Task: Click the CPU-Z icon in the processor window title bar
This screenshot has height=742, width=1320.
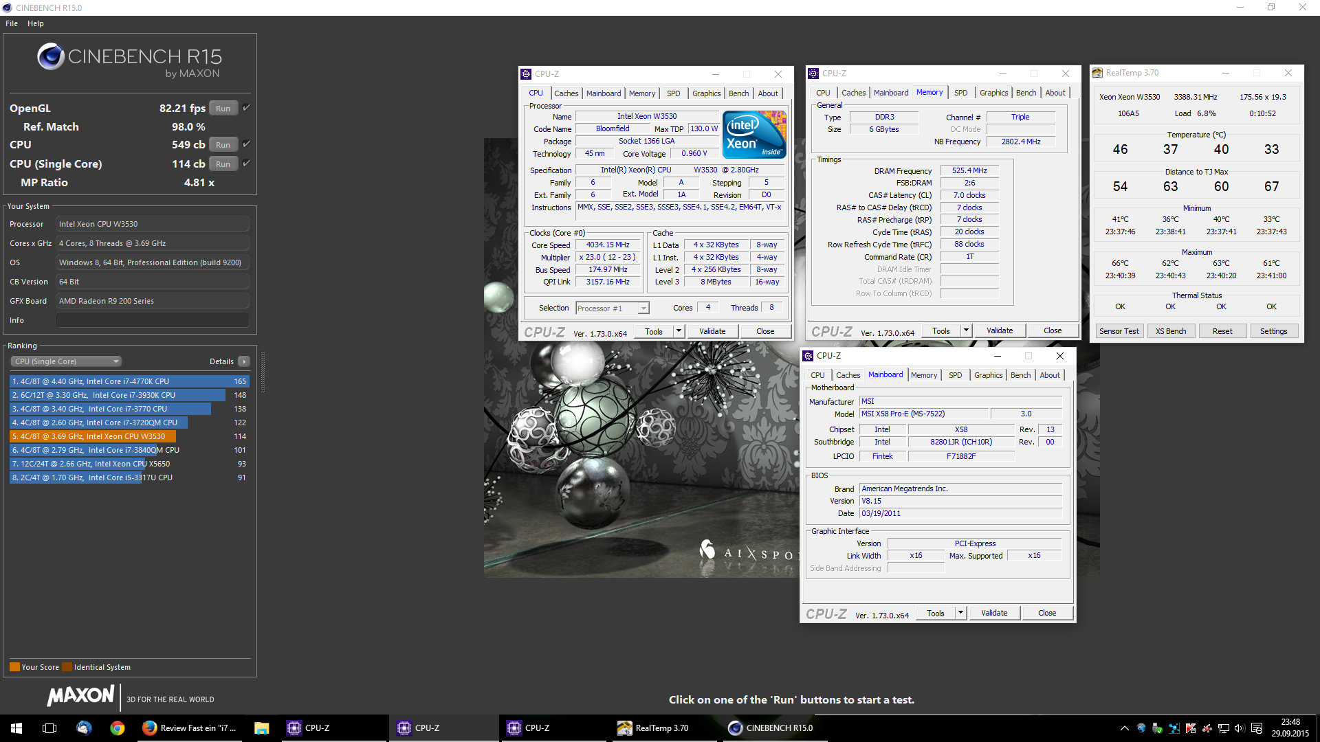Action: coord(527,74)
